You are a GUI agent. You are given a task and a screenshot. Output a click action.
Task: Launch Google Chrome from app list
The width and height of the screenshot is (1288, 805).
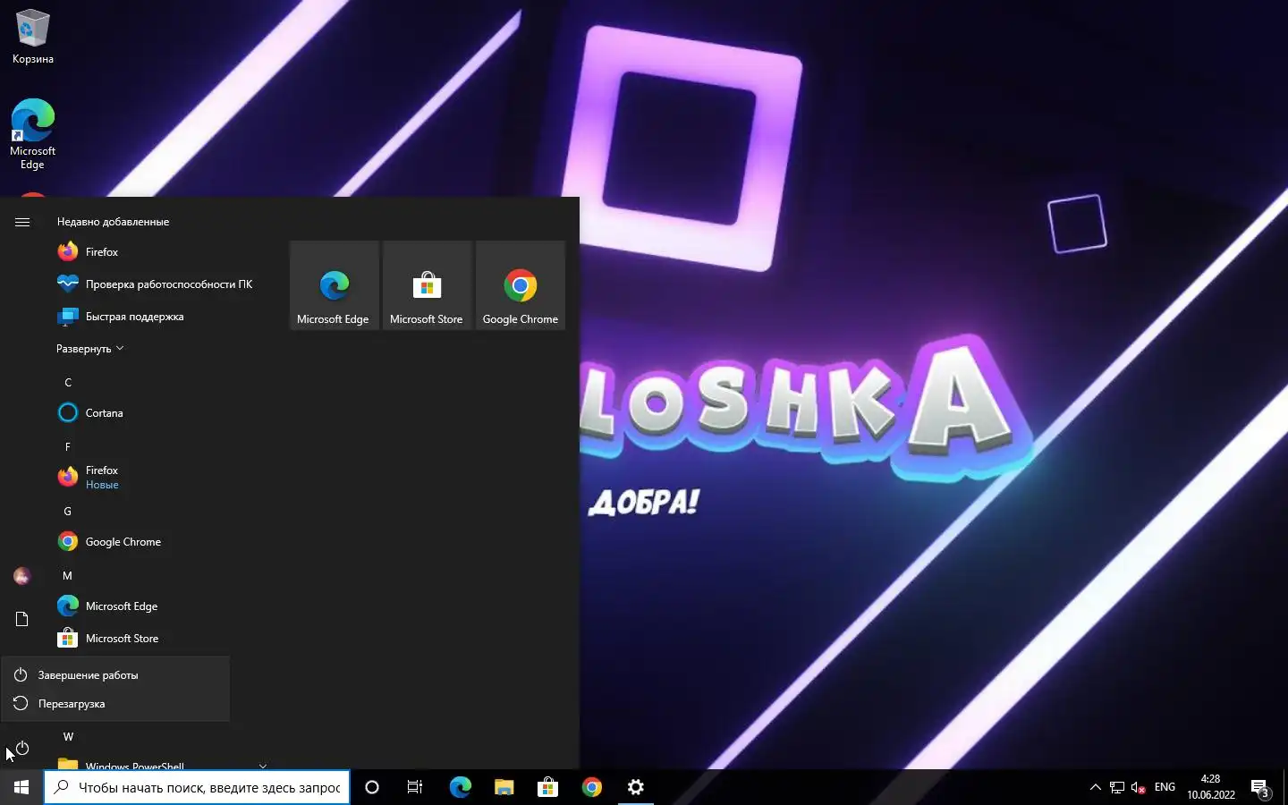click(161, 542)
